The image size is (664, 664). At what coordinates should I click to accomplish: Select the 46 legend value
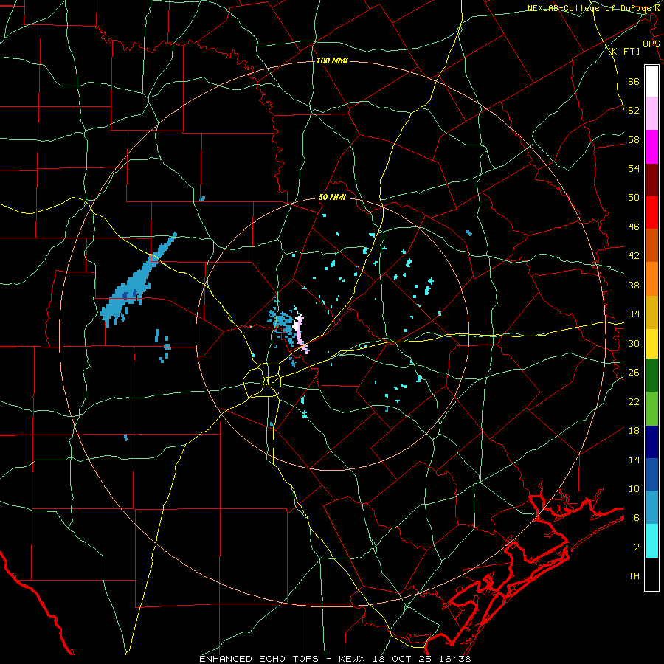(634, 226)
